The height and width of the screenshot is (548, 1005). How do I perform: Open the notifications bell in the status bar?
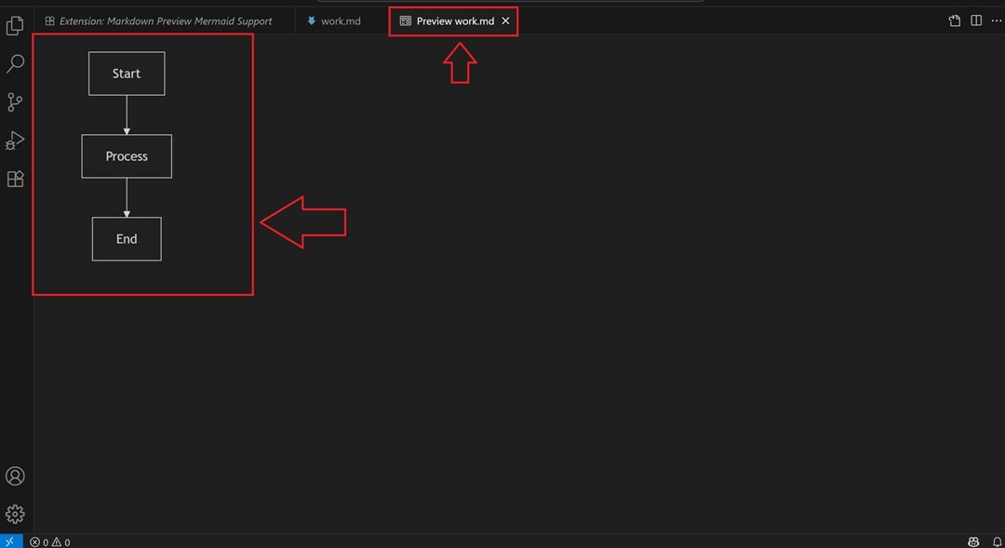(995, 541)
